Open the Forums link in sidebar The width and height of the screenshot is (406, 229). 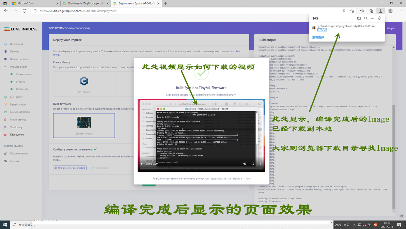click(x=15, y=161)
